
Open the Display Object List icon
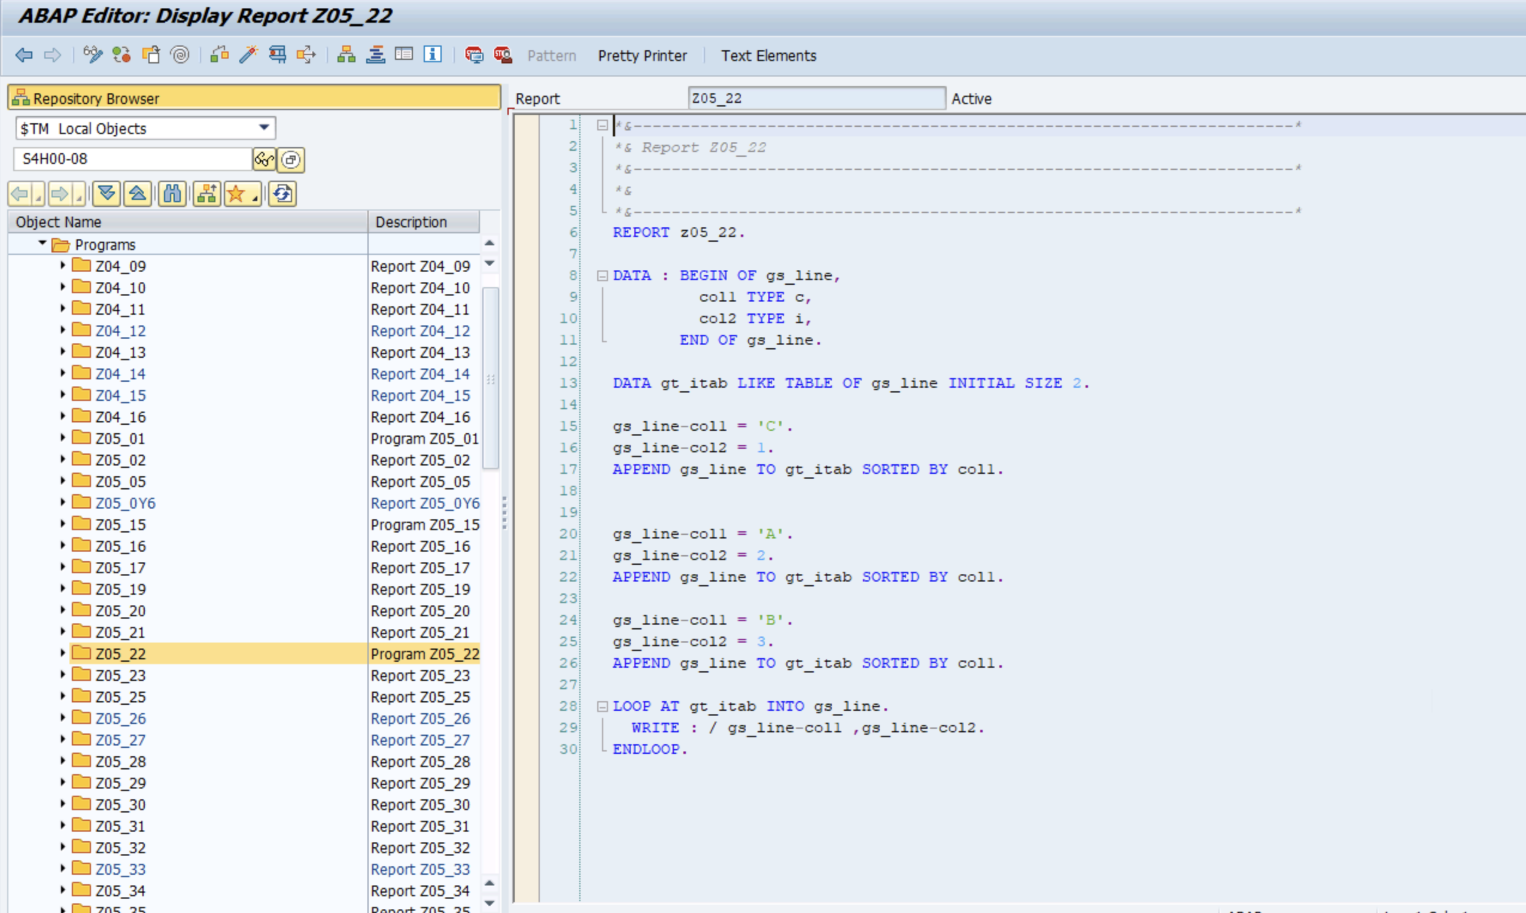point(346,56)
